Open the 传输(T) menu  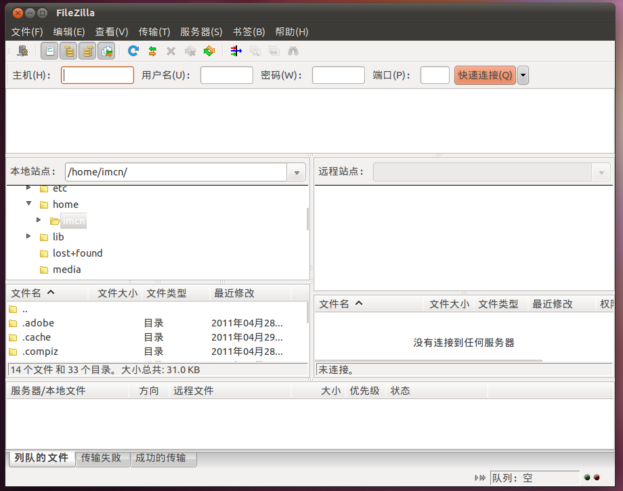(x=154, y=32)
